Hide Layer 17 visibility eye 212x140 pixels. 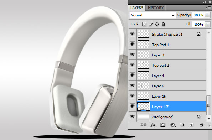pos(132,106)
